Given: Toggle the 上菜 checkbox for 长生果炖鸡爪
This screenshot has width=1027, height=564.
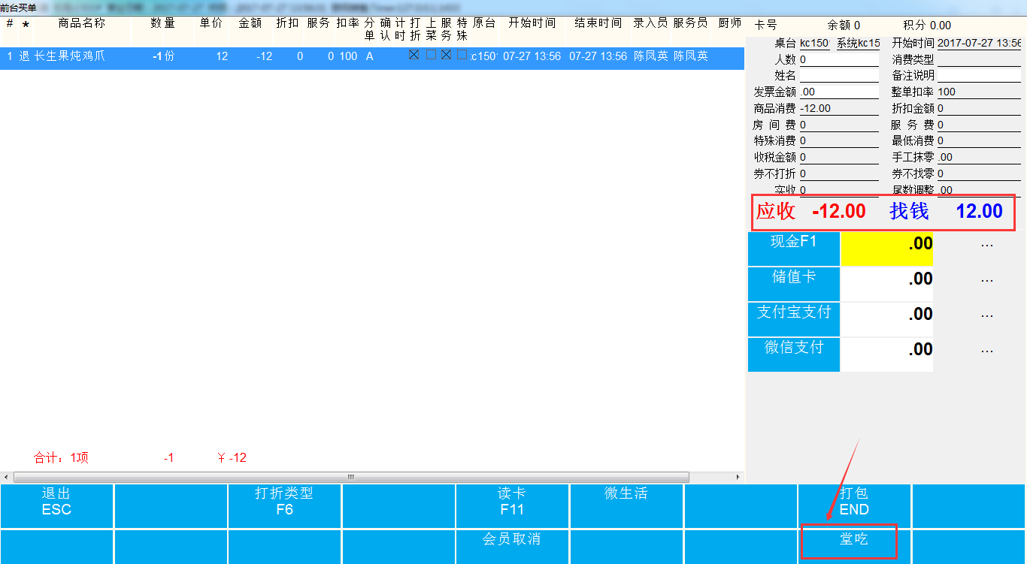Looking at the screenshot, I should [x=431, y=55].
